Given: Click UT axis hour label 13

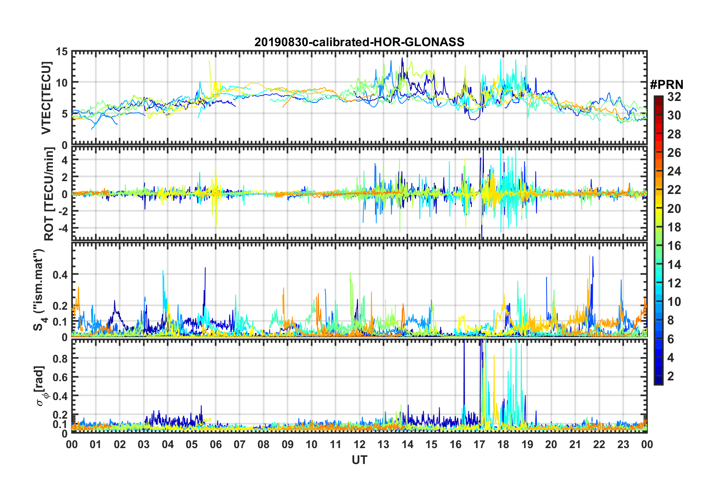Looking at the screenshot, I should click(383, 444).
